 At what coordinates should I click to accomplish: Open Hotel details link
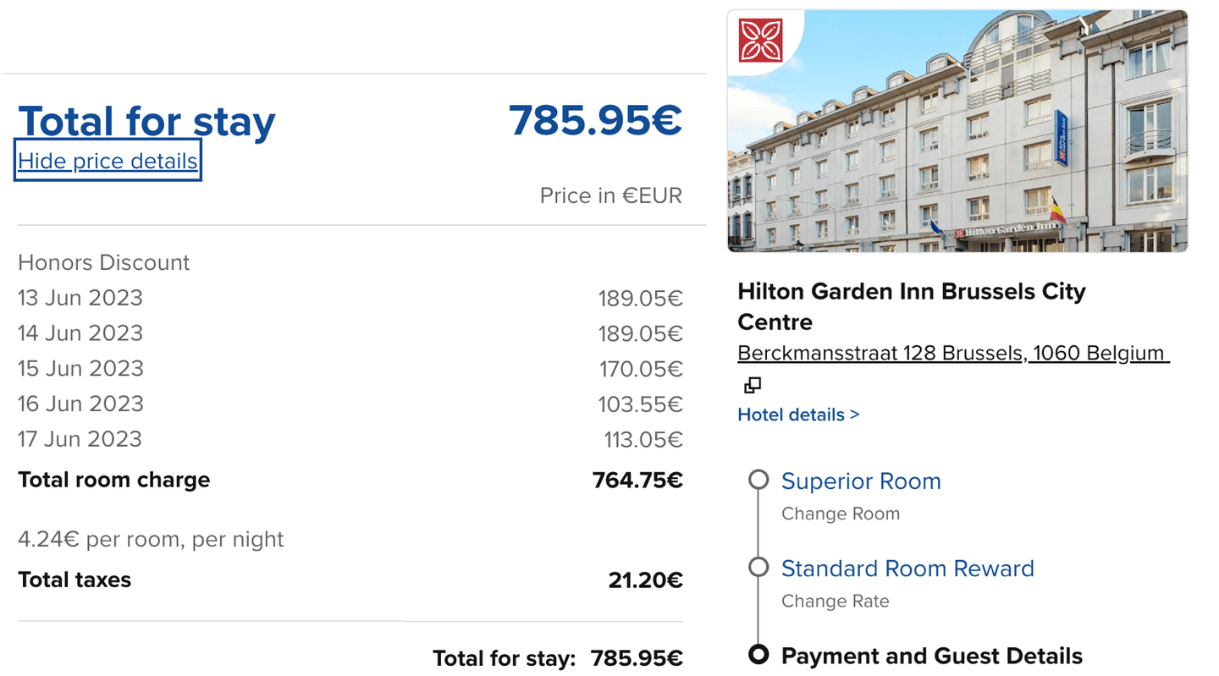797,415
